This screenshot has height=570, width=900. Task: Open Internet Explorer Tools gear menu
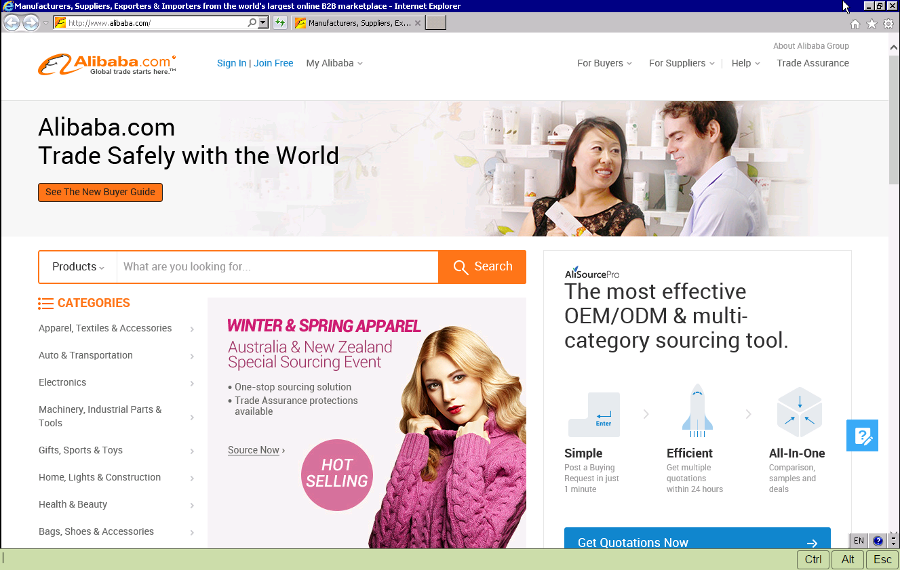point(888,24)
